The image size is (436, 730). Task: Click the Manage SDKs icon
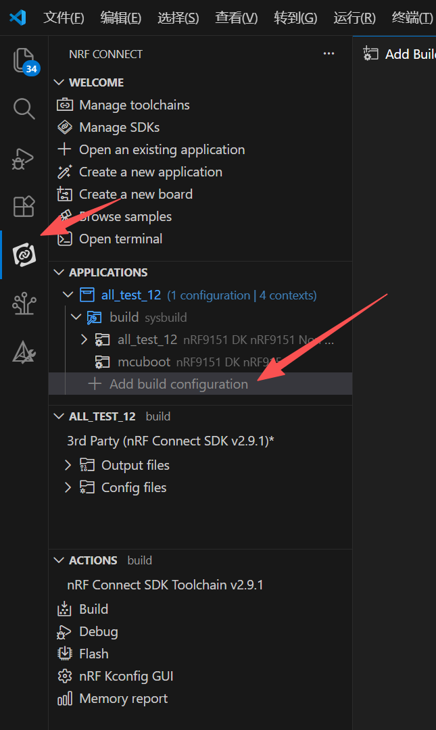pyautogui.click(x=65, y=127)
